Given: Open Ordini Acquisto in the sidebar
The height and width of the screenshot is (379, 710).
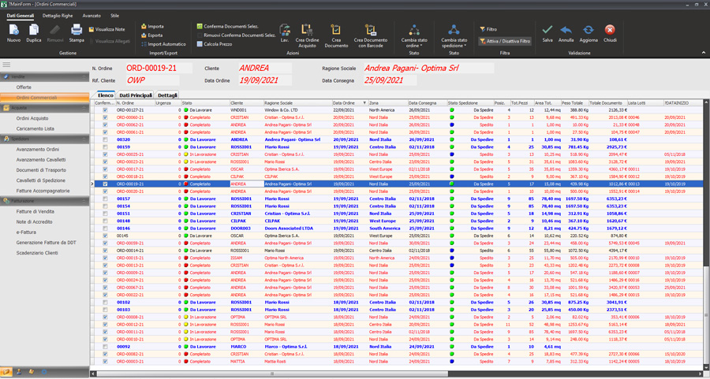Looking at the screenshot, I should pos(32,118).
